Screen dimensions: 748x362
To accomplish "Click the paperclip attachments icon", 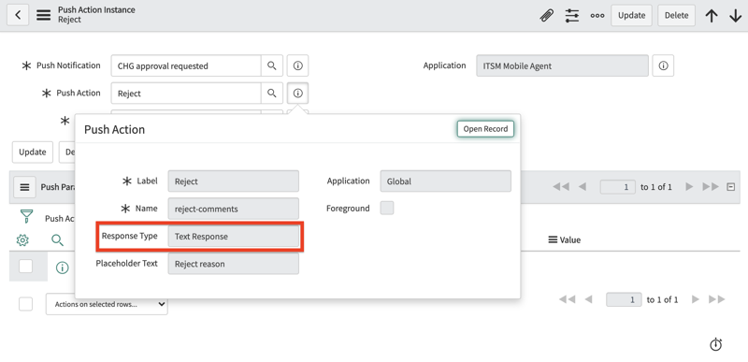I will coord(547,15).
